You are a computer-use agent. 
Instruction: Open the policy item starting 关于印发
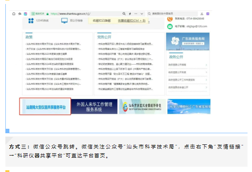54,49
